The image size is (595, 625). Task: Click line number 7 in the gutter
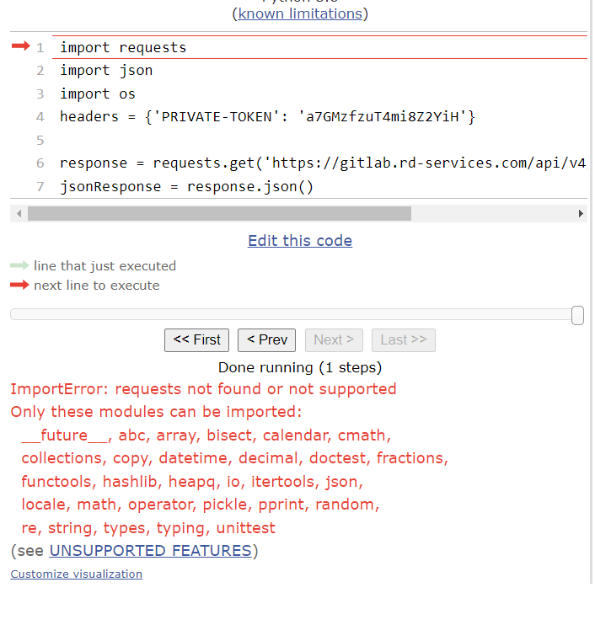point(40,187)
